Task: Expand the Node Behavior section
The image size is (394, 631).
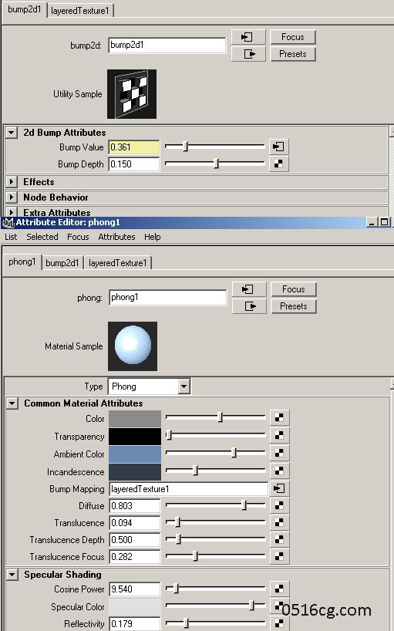Action: click(x=12, y=197)
